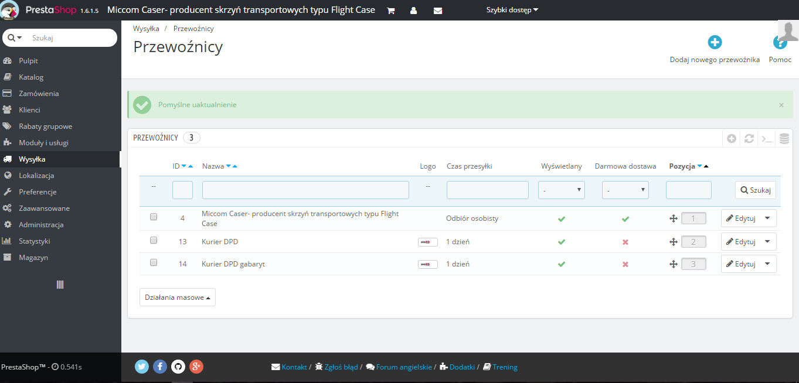This screenshot has width=799, height=383.
Task: Open the Twitter link in footer
Action: (x=142, y=367)
